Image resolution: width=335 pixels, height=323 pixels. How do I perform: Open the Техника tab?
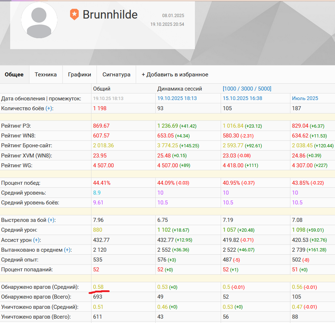(46, 75)
